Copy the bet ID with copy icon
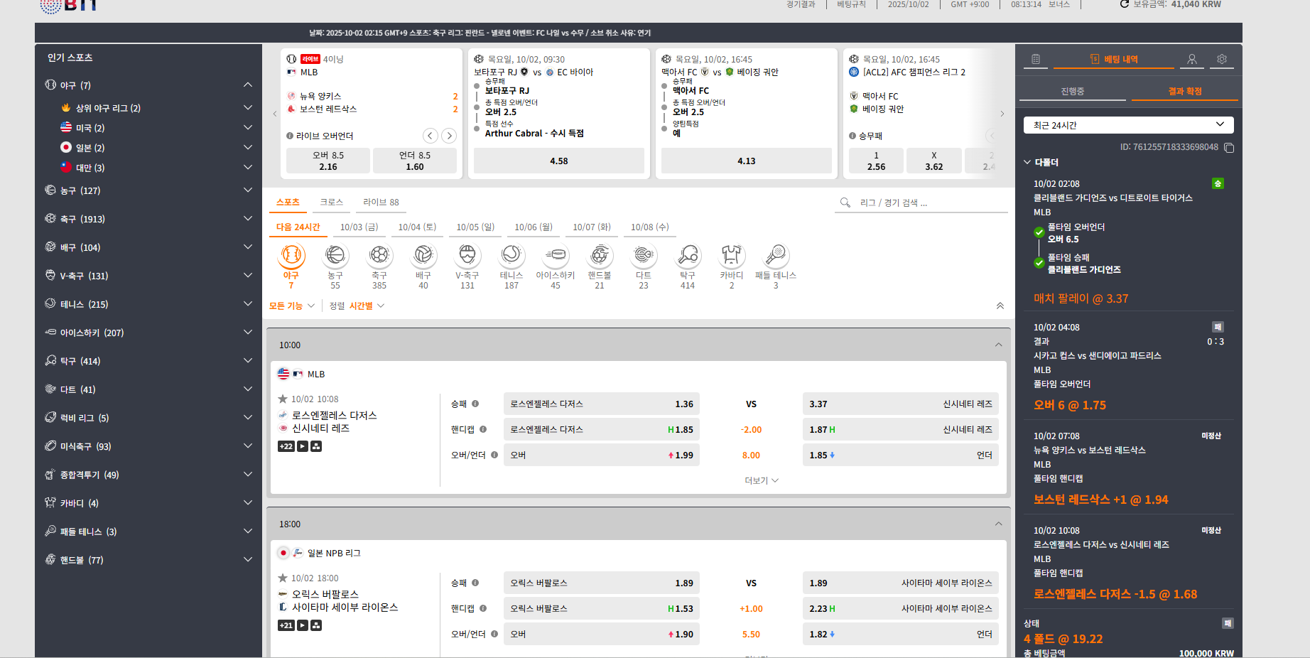The height and width of the screenshot is (658, 1310). click(1229, 148)
